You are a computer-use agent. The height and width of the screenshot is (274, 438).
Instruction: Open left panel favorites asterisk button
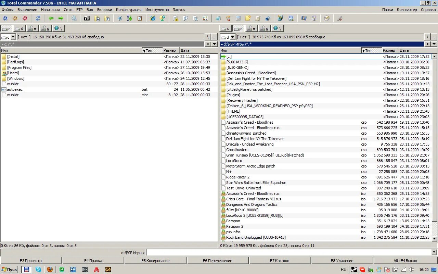pos(208,44)
